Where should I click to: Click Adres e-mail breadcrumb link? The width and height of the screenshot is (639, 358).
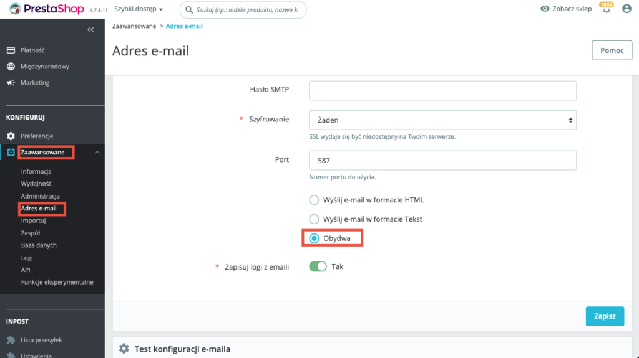click(x=184, y=26)
